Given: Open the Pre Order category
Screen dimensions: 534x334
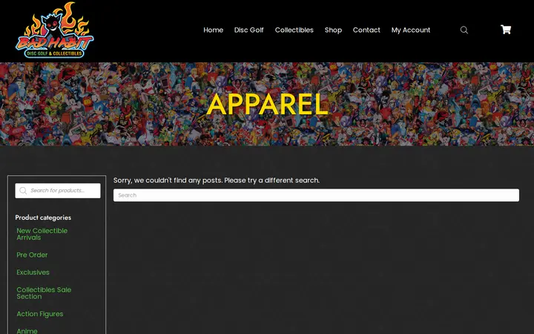Looking at the screenshot, I should pos(32,255).
